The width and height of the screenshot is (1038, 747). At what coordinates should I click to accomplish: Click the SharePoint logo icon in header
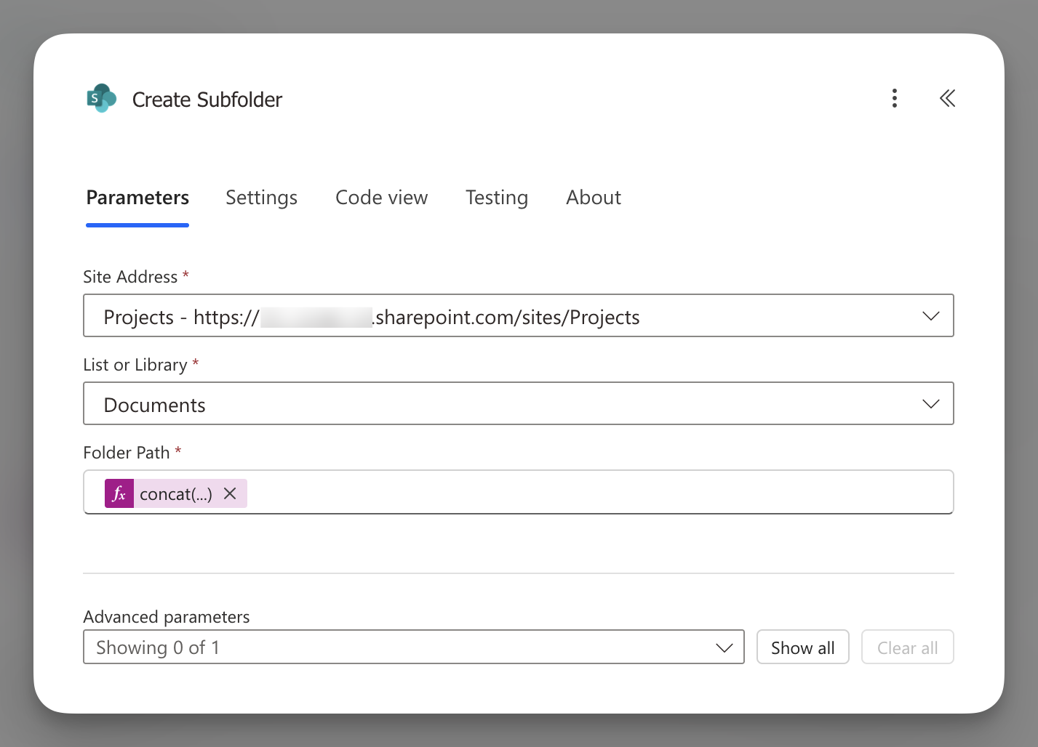click(x=102, y=98)
